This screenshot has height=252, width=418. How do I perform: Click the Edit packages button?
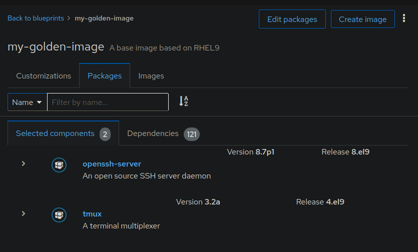pos(292,19)
